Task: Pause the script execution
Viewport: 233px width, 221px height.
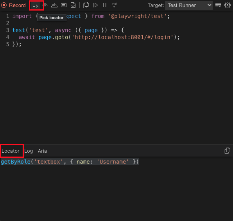Action: click(105, 5)
